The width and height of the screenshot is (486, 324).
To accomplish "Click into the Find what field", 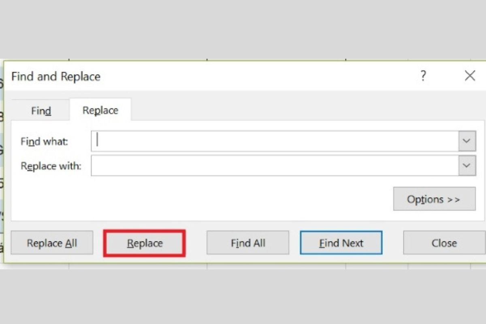I will pos(275,141).
